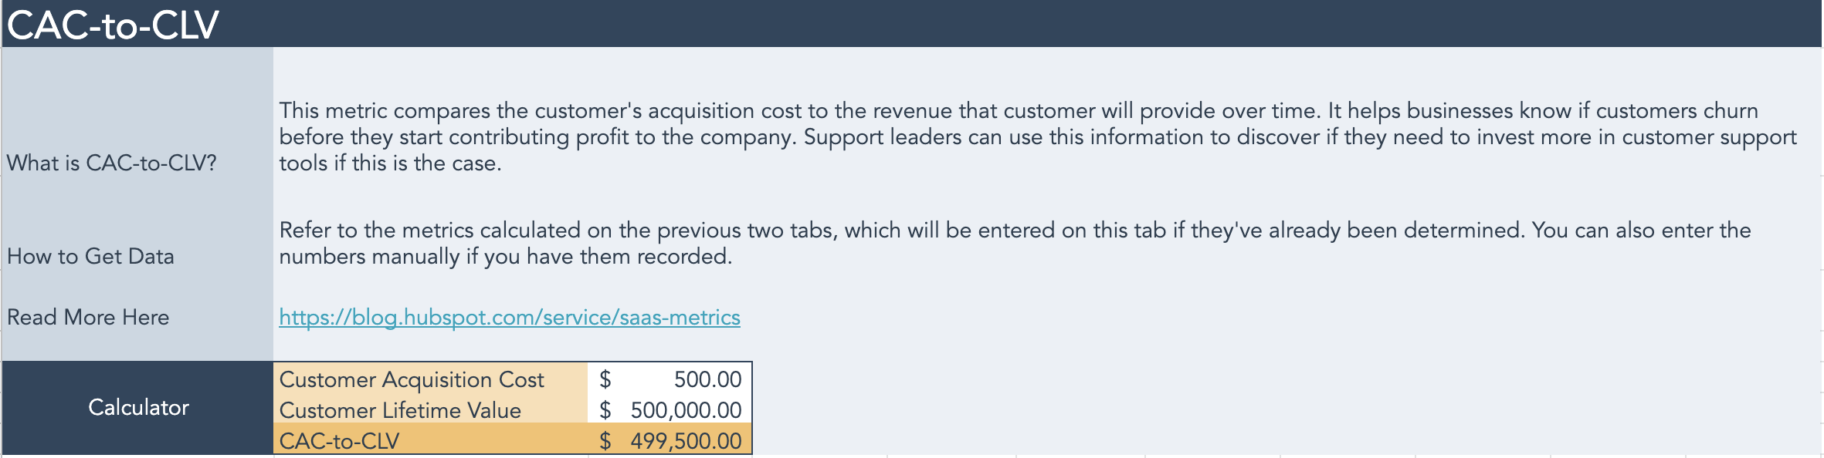Open the blog.hubspot.com saas-metrics link
This screenshot has width=1824, height=458.
[x=509, y=318]
